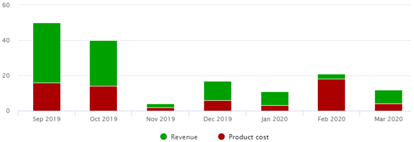Click the Nov 2019 axis label
Image resolution: width=414 pixels, height=142 pixels.
click(x=161, y=119)
